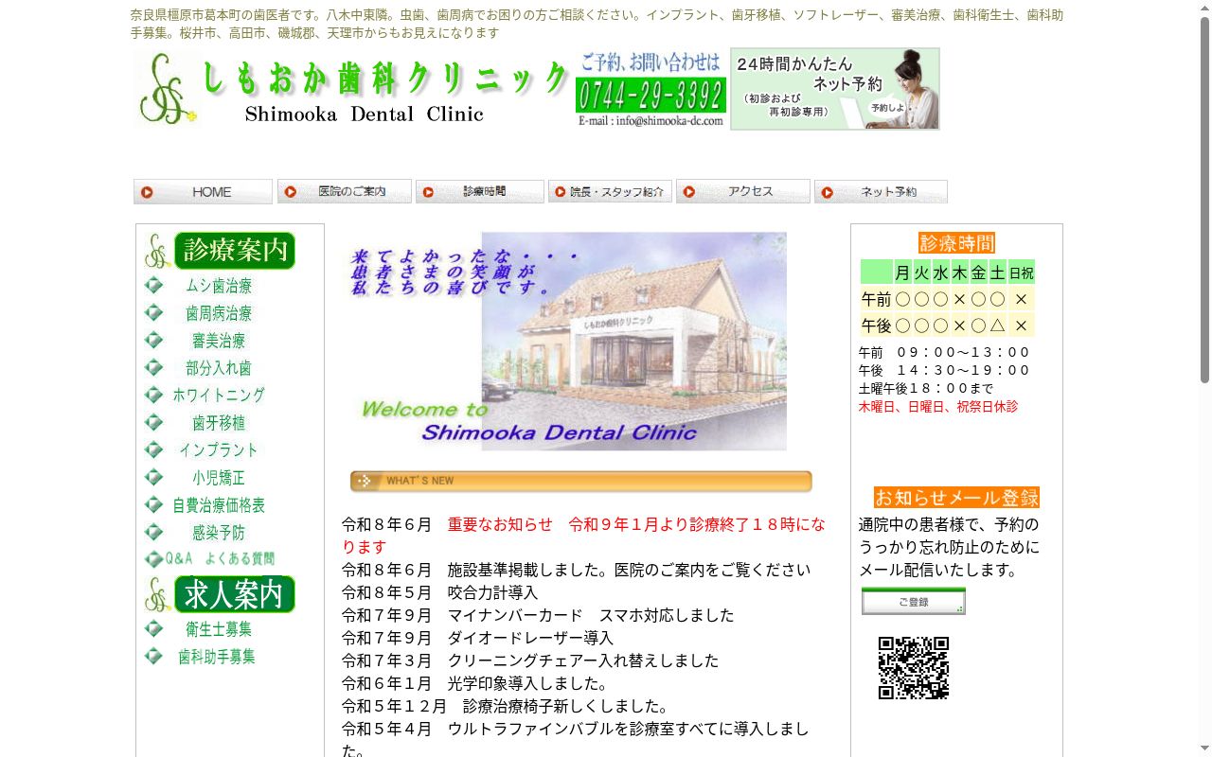Image resolution: width=1212 pixels, height=757 pixels.
Task: Open the 24時間かんたんネット予約 banner
Action: click(835, 89)
